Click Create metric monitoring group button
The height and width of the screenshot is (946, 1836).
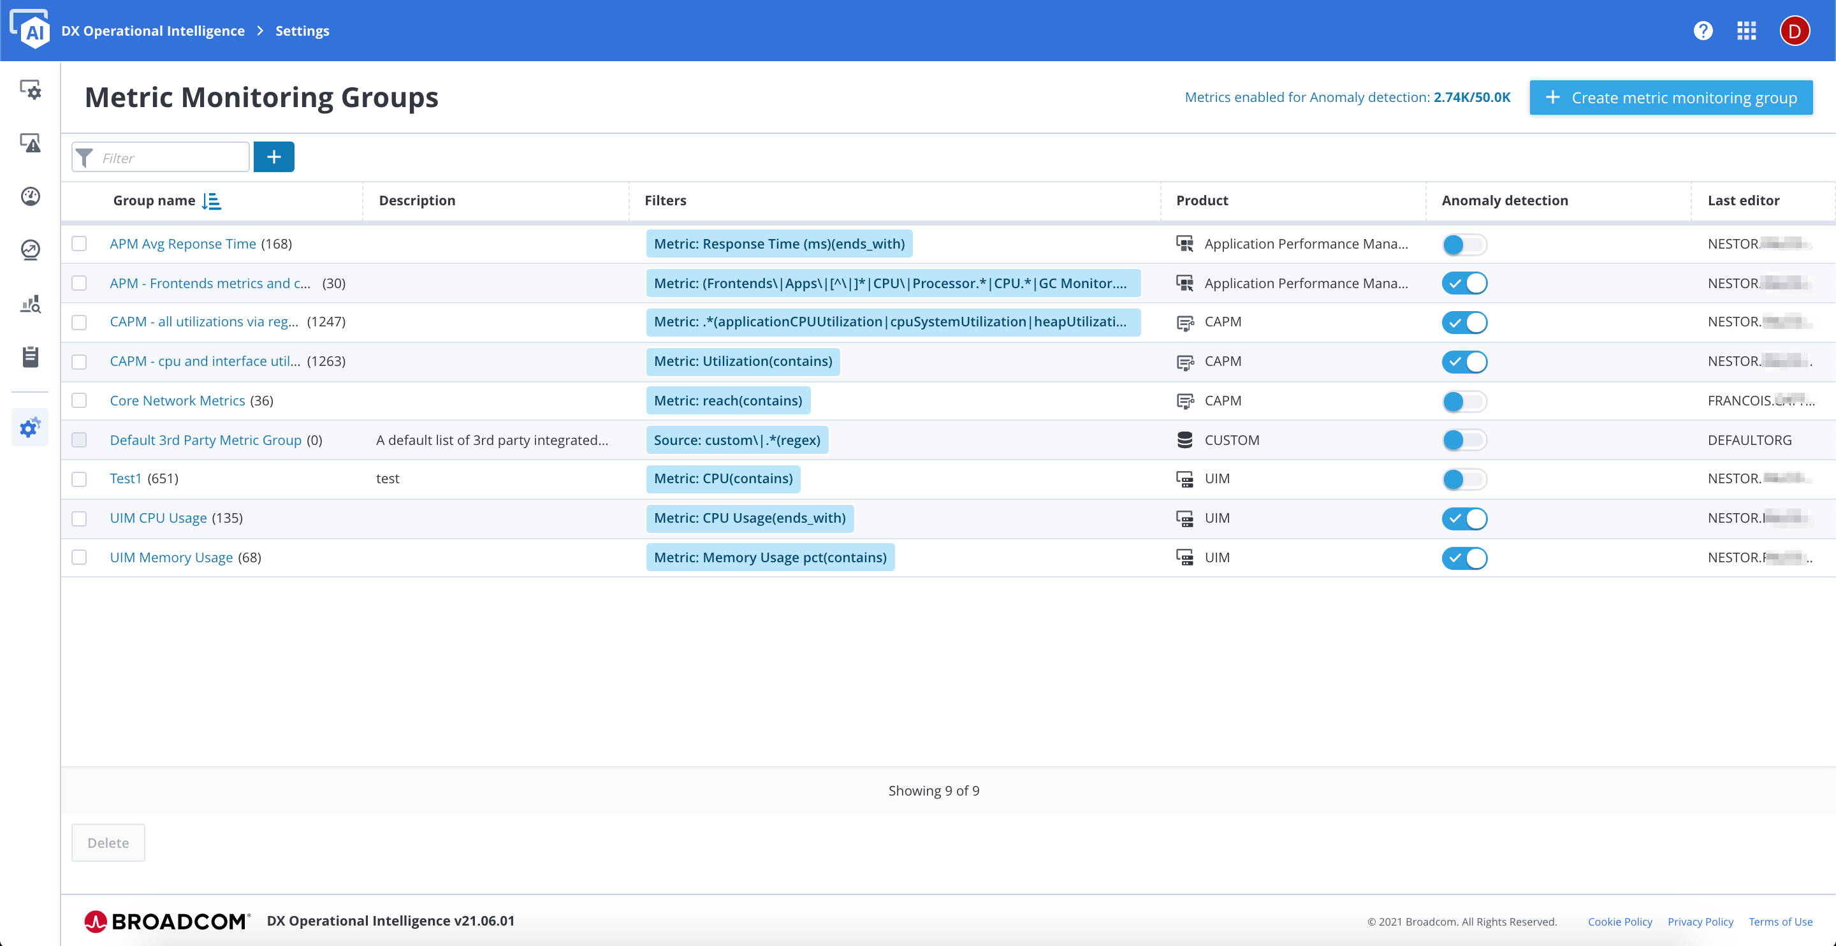1671,98
